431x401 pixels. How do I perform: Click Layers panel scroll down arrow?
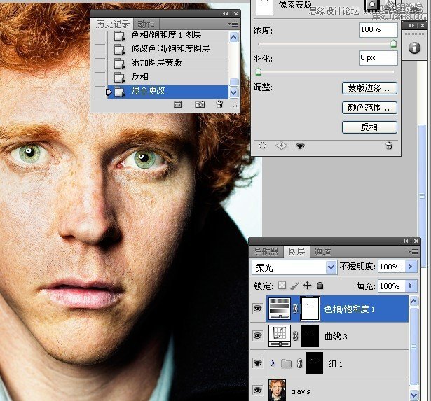(x=413, y=395)
